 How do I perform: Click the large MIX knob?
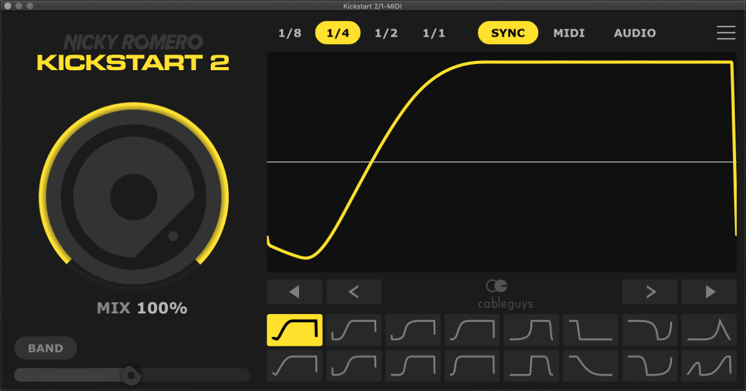point(134,197)
